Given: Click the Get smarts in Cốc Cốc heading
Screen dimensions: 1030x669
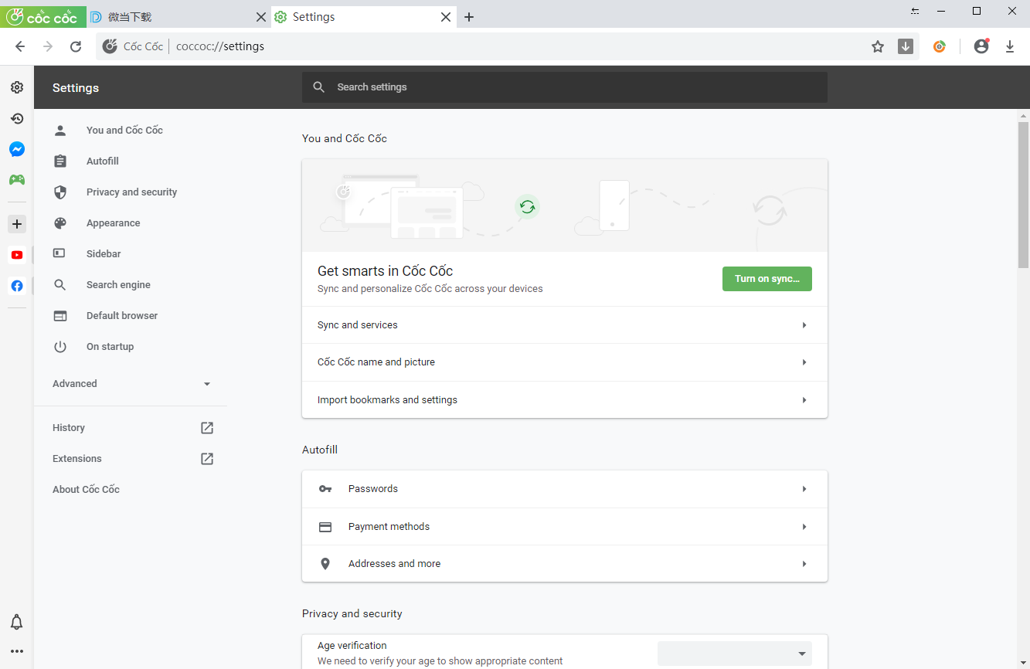Looking at the screenshot, I should [386, 271].
